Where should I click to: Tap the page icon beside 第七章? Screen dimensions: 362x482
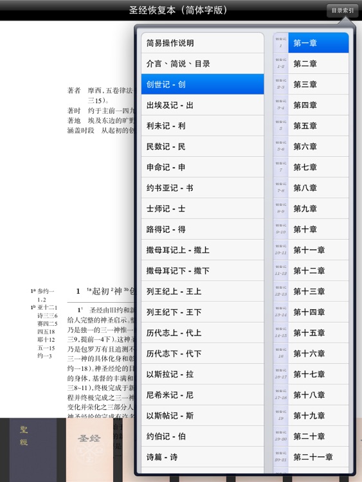pos(280,167)
